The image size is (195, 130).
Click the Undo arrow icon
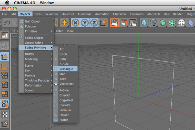[7, 23]
